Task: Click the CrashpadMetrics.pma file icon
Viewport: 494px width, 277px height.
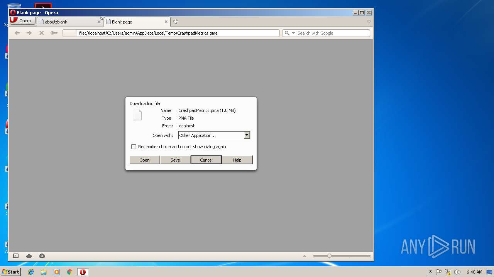Action: click(x=137, y=115)
